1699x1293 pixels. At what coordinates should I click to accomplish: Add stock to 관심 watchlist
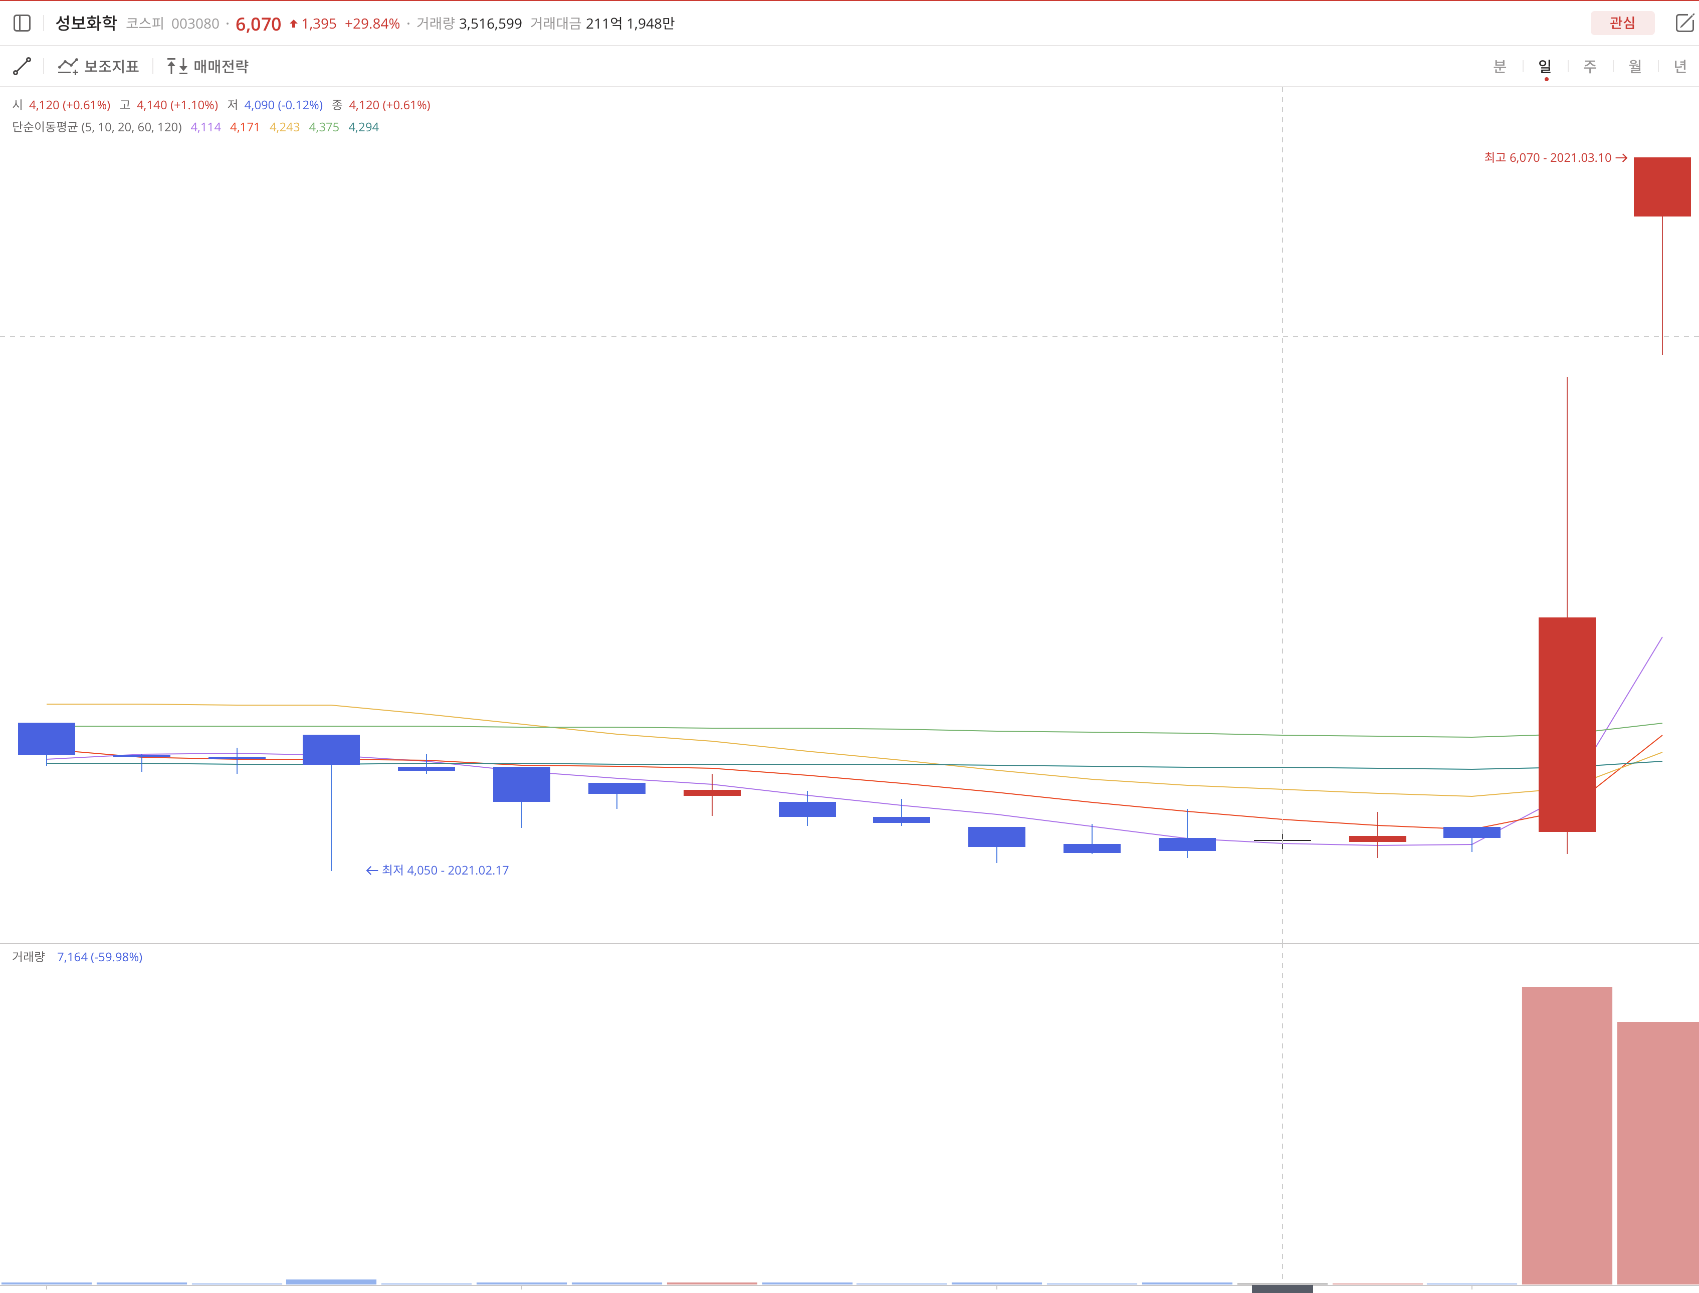click(x=1622, y=23)
